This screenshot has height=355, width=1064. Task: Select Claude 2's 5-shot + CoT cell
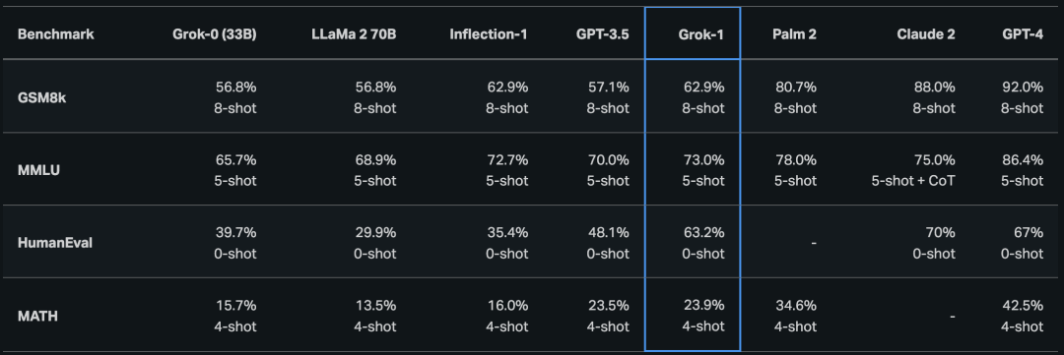(913, 181)
